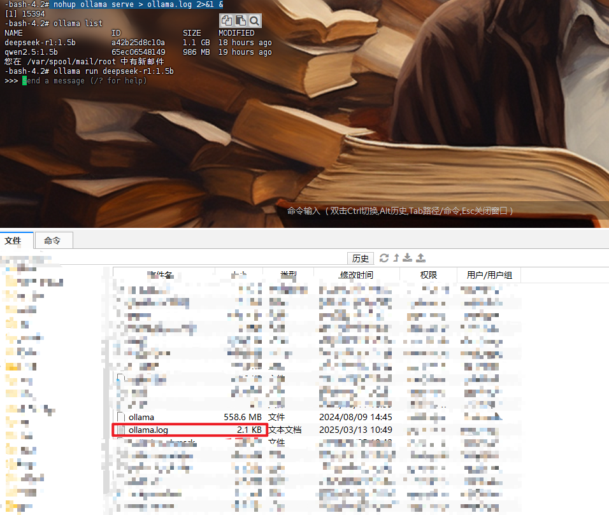Click the ollama file icon
This screenshot has height=515, width=609.
(x=121, y=417)
